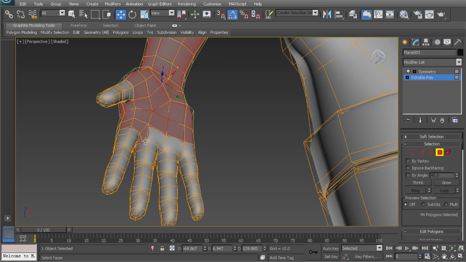Image resolution: width=466 pixels, height=262 pixels.
Task: Activate the Select and Move tool
Action: (121, 14)
